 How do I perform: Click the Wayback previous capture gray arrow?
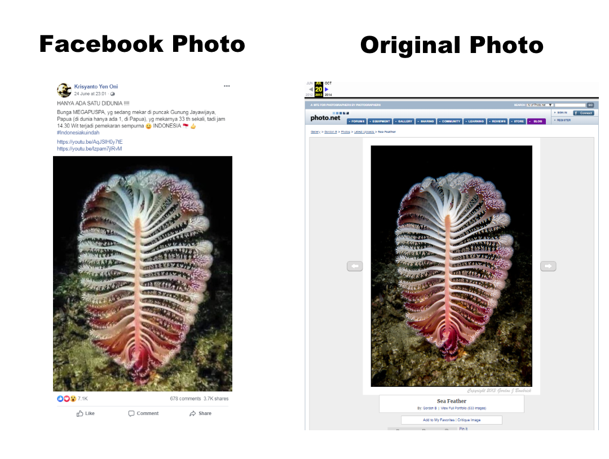(x=311, y=89)
